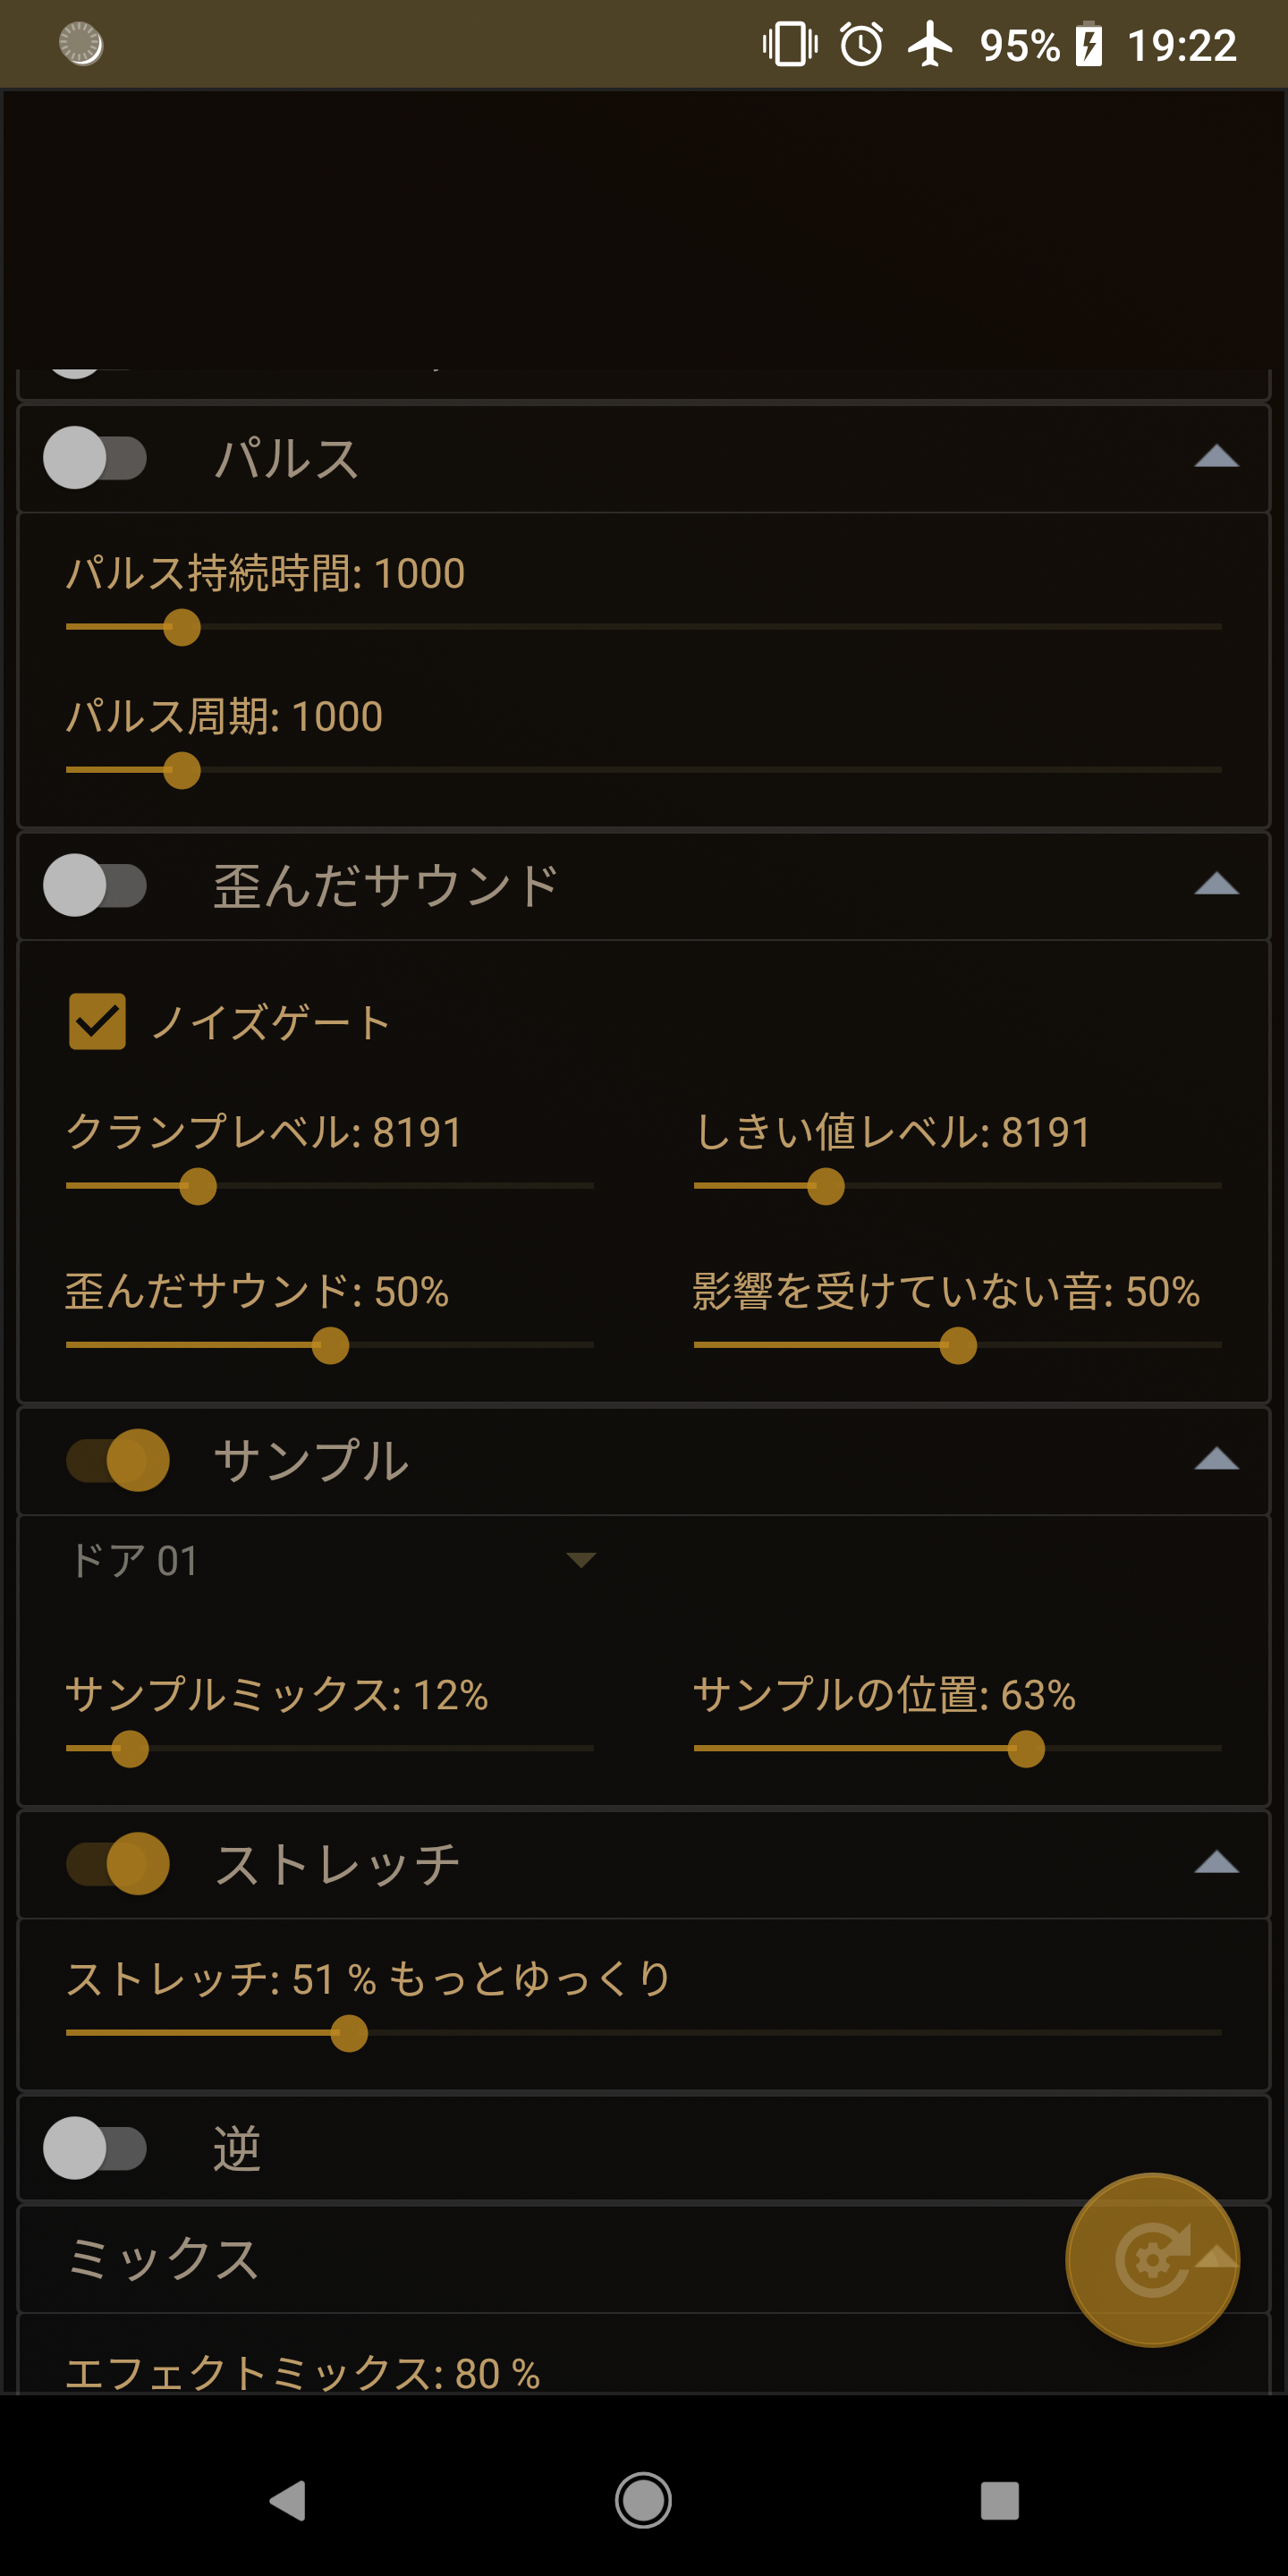Enable the パルス effect switch
This screenshot has height=2576, width=1288.
tap(96, 458)
